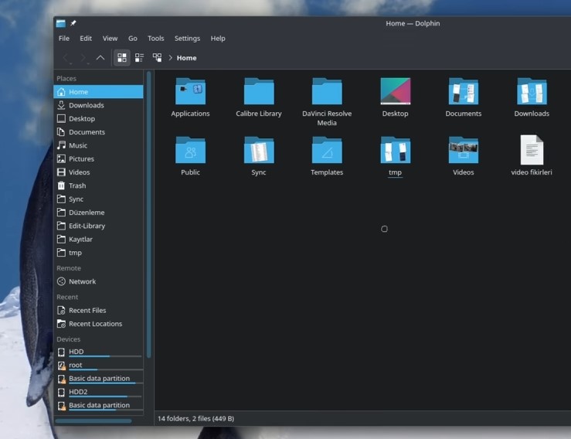This screenshot has height=439, width=571.
Task: Open Edit-Library in Places sidebar
Action: (98, 226)
